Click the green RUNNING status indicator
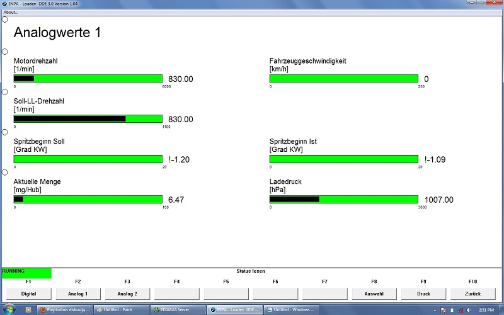Viewport: 504px width, 315px height. click(x=26, y=273)
